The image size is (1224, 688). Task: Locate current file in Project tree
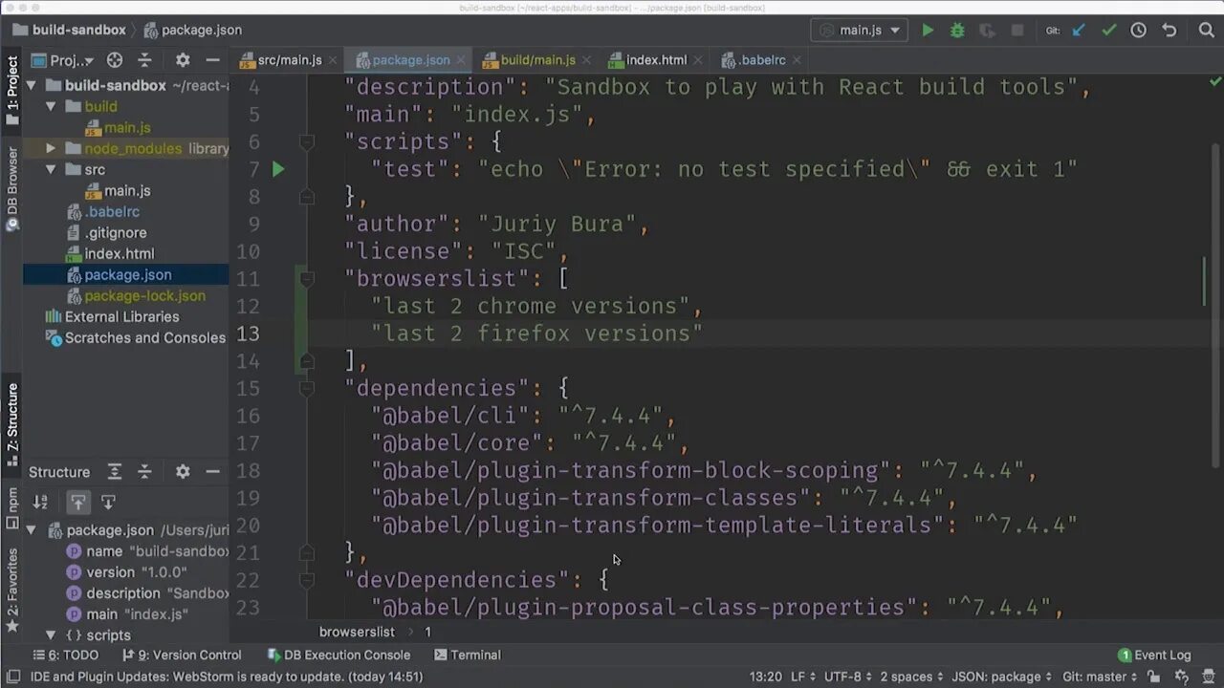tap(115, 60)
